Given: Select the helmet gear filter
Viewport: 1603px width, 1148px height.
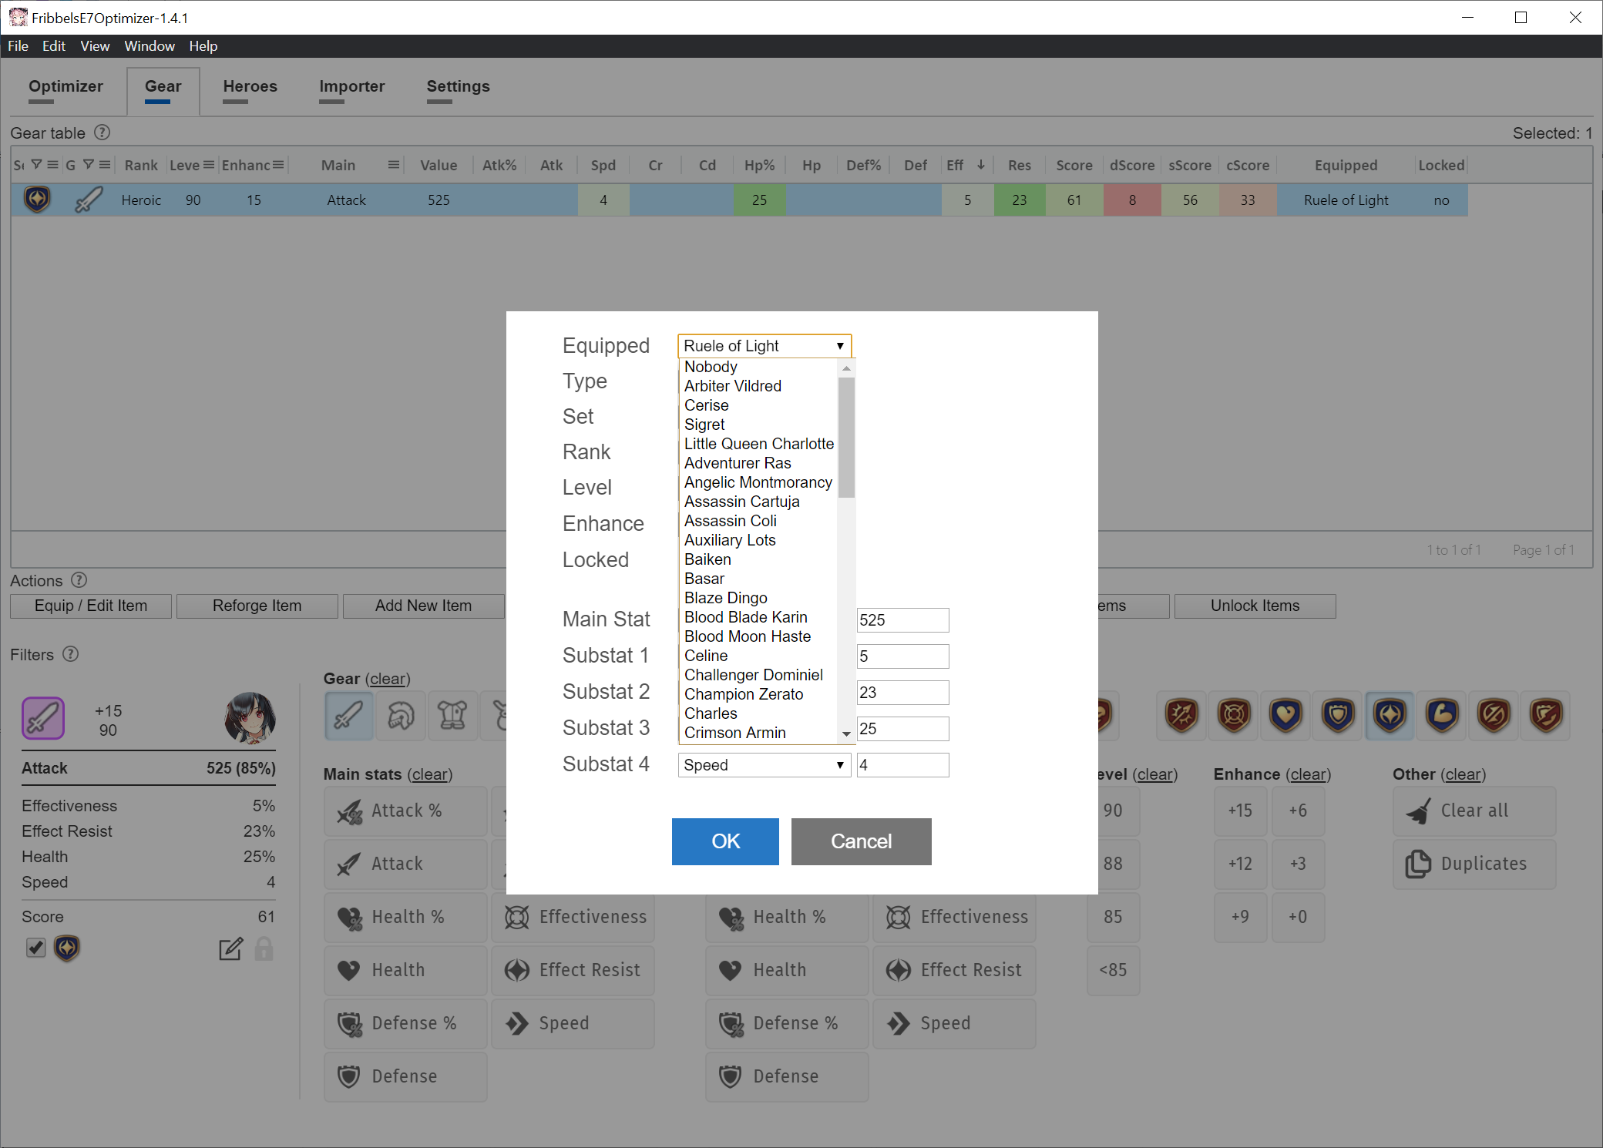Looking at the screenshot, I should (401, 716).
